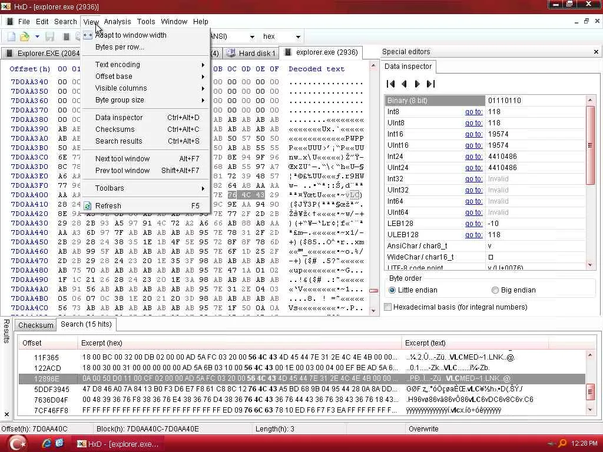Click the Adapt to window width icon
The image size is (603, 452).
(88, 35)
